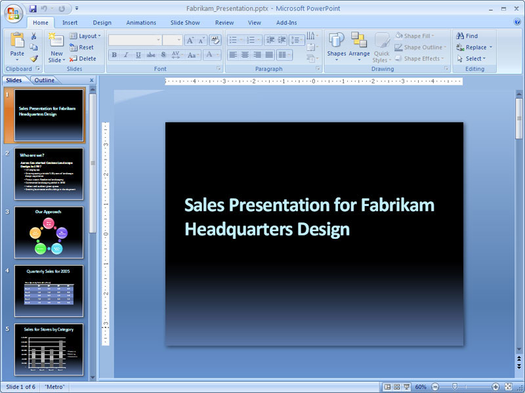Switch to the Outline pane tab
The image size is (525, 393).
[45, 80]
